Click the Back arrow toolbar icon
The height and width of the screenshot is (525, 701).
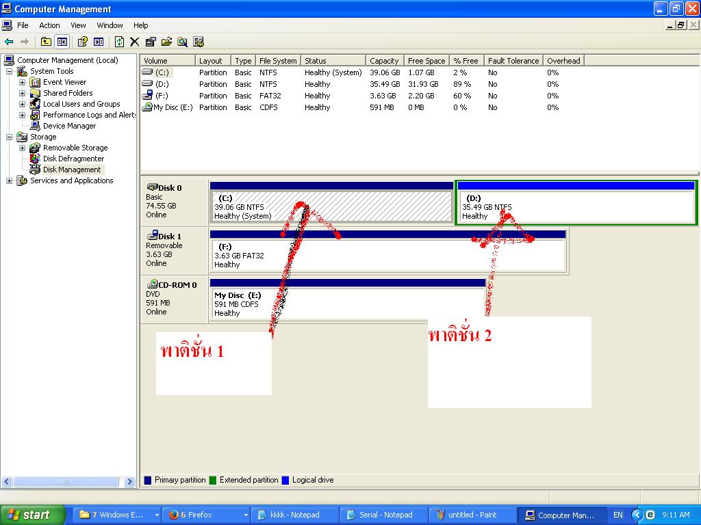(x=9, y=42)
